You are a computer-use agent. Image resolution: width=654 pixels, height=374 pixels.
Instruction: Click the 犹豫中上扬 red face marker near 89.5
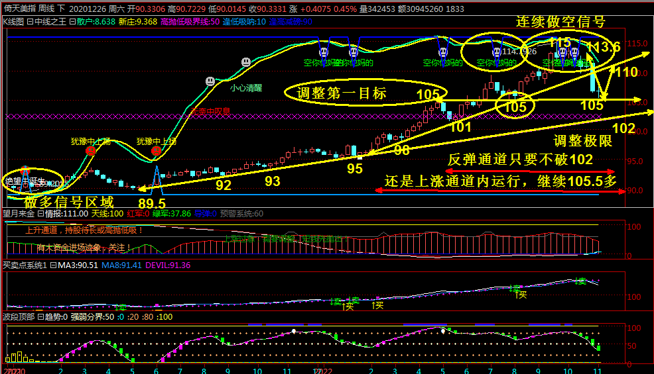pyautogui.click(x=156, y=152)
